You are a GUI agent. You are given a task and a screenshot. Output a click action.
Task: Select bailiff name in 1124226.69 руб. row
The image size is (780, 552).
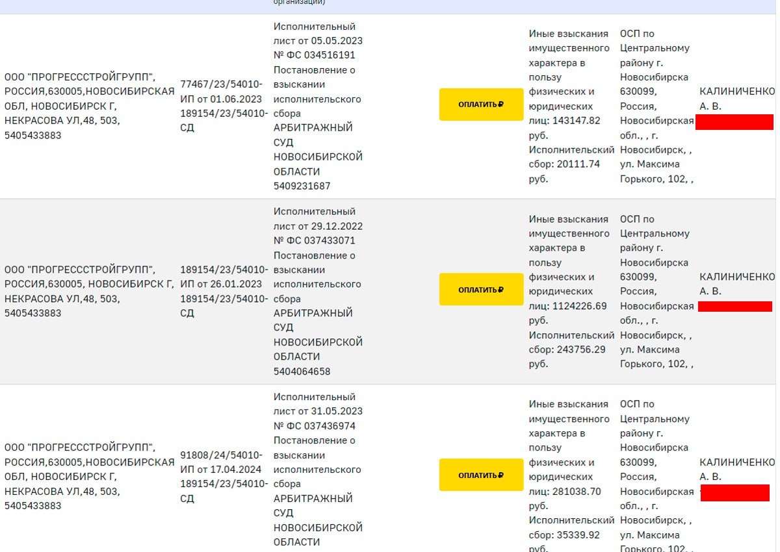click(x=737, y=284)
